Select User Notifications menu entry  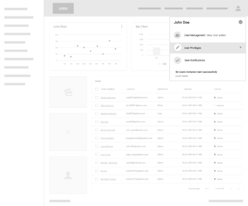tap(194, 60)
